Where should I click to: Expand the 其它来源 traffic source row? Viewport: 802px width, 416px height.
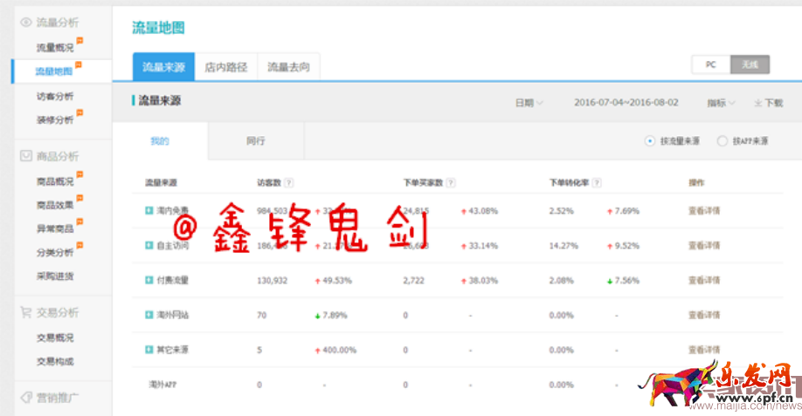click(149, 350)
